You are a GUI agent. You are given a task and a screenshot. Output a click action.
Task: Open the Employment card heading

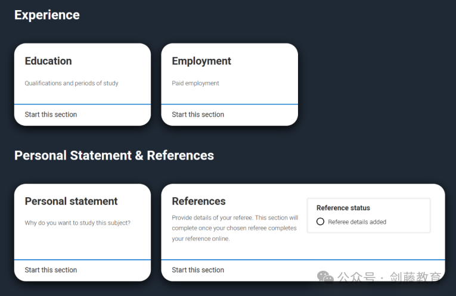201,61
